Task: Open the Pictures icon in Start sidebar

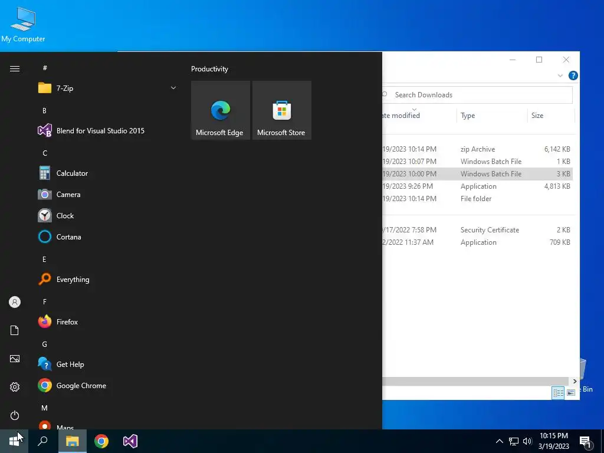Action: 15,359
